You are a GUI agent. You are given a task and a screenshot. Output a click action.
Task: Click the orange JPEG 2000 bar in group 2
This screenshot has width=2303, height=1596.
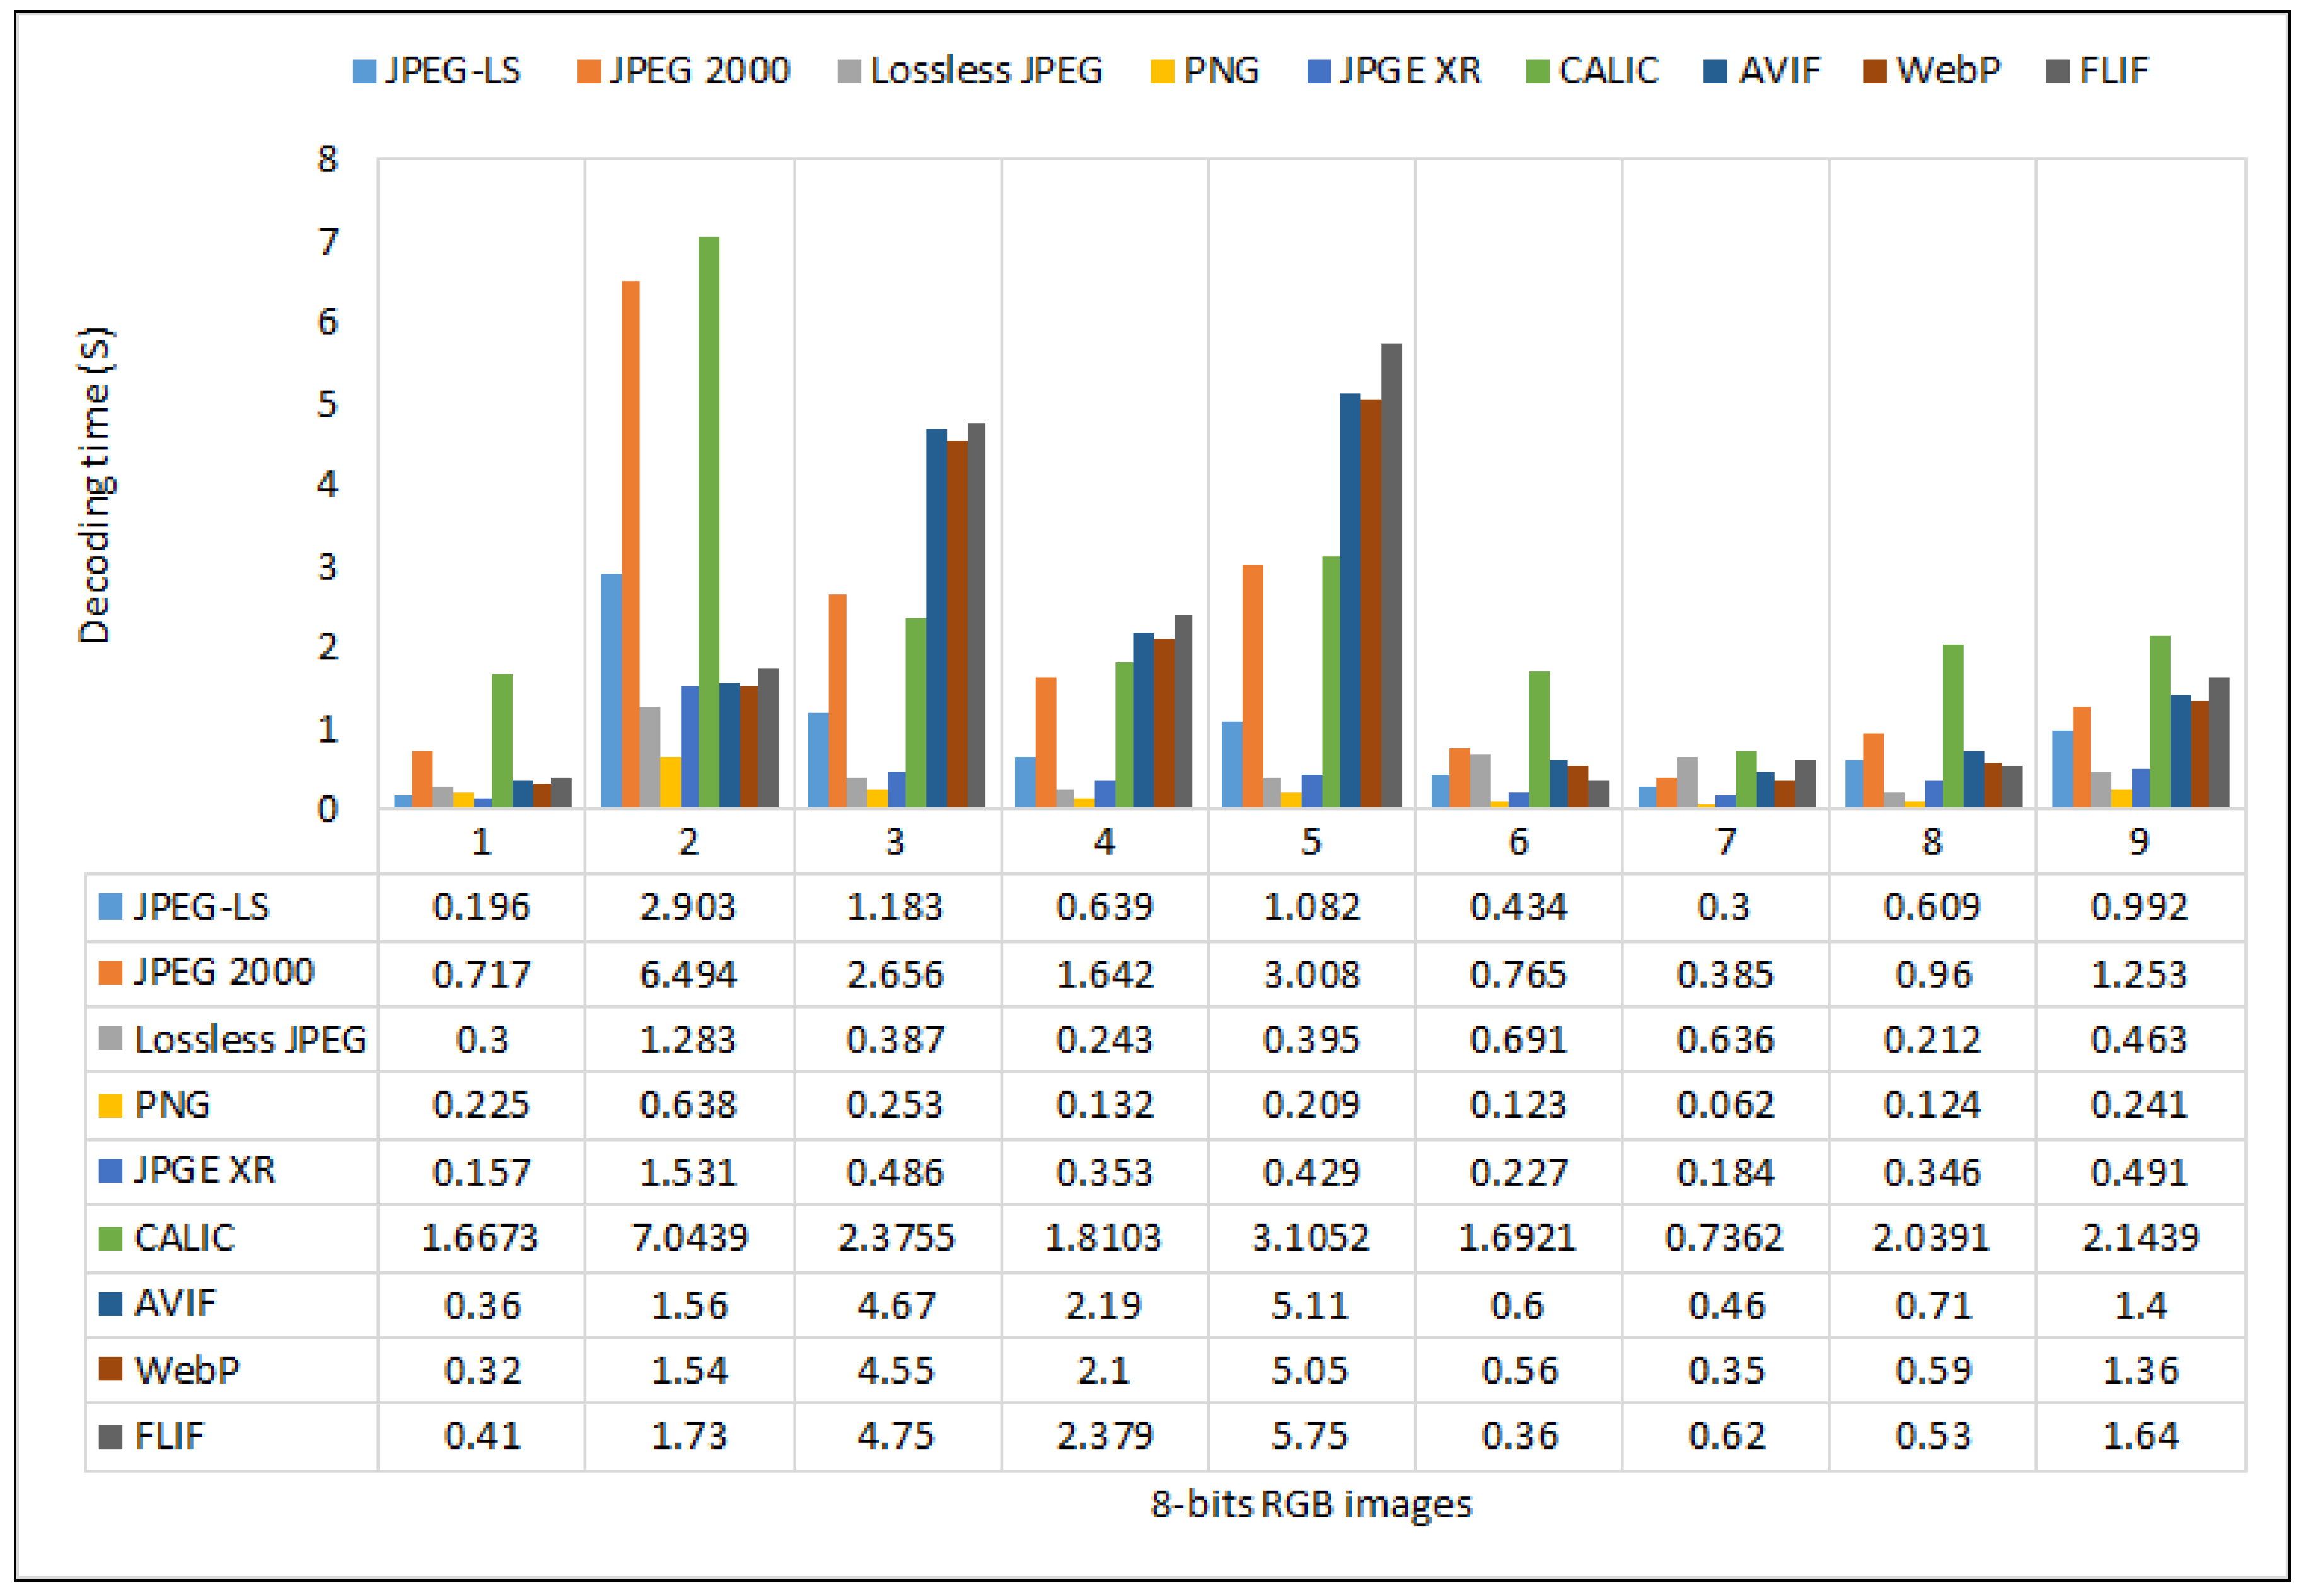pos(631,545)
